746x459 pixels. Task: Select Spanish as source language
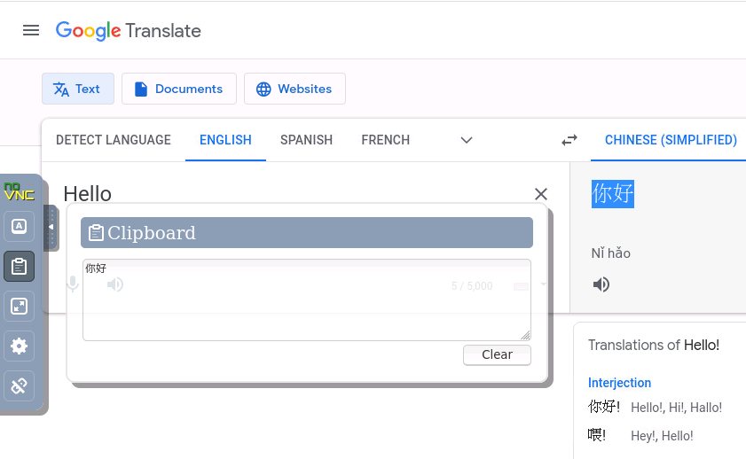coord(306,140)
